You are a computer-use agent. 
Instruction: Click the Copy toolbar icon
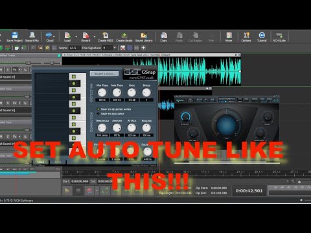point(164,37)
